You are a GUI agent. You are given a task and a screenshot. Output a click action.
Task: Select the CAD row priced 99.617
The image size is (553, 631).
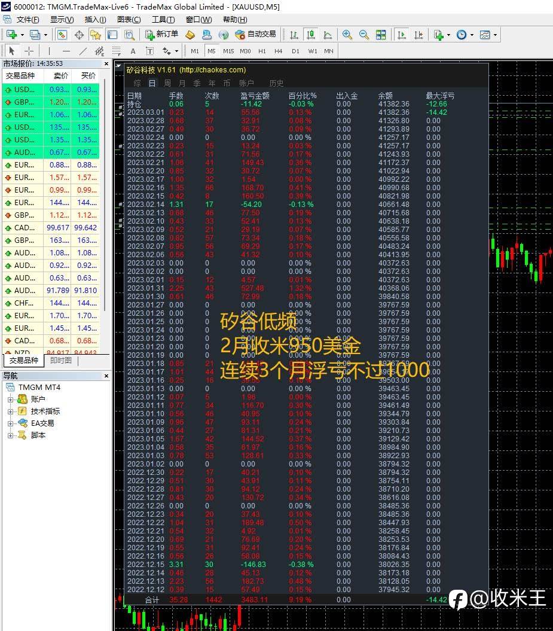pyautogui.click(x=51, y=228)
